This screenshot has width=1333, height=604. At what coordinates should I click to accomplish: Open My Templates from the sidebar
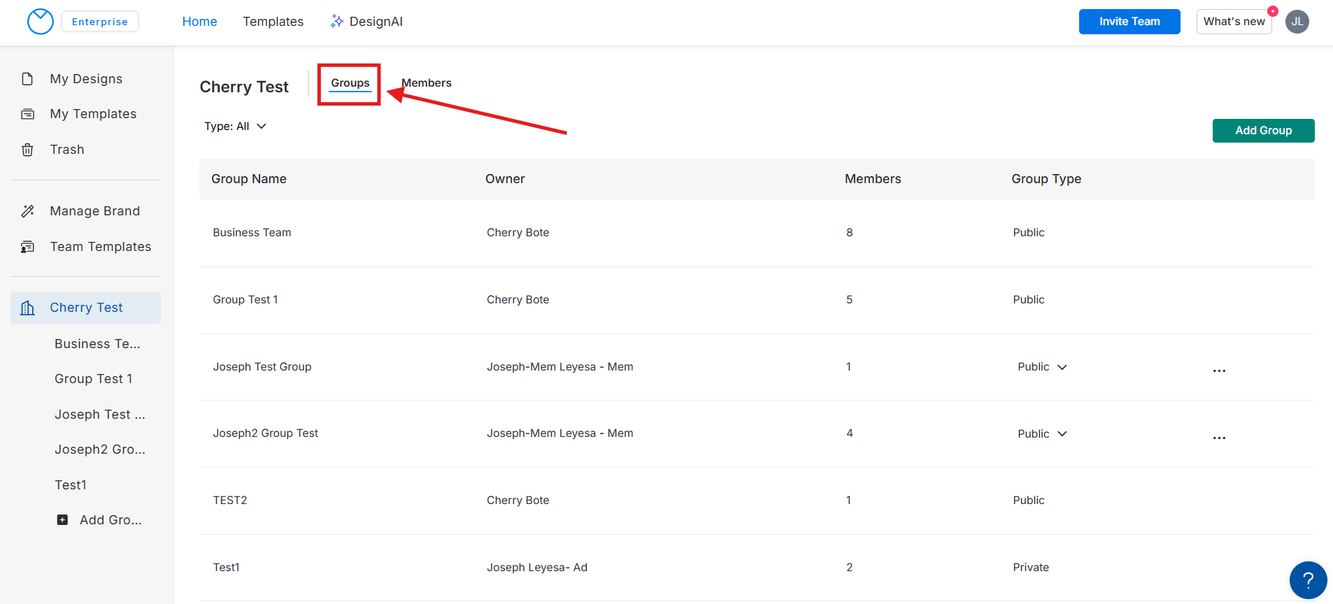(x=92, y=114)
